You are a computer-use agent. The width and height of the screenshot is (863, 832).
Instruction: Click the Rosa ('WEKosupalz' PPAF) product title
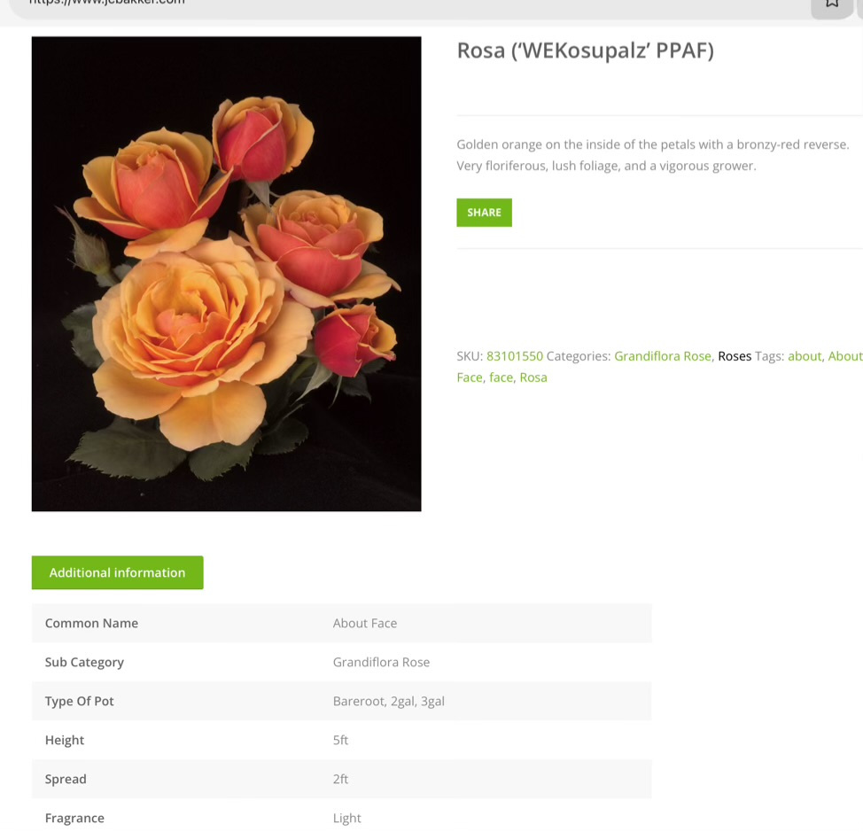click(585, 51)
